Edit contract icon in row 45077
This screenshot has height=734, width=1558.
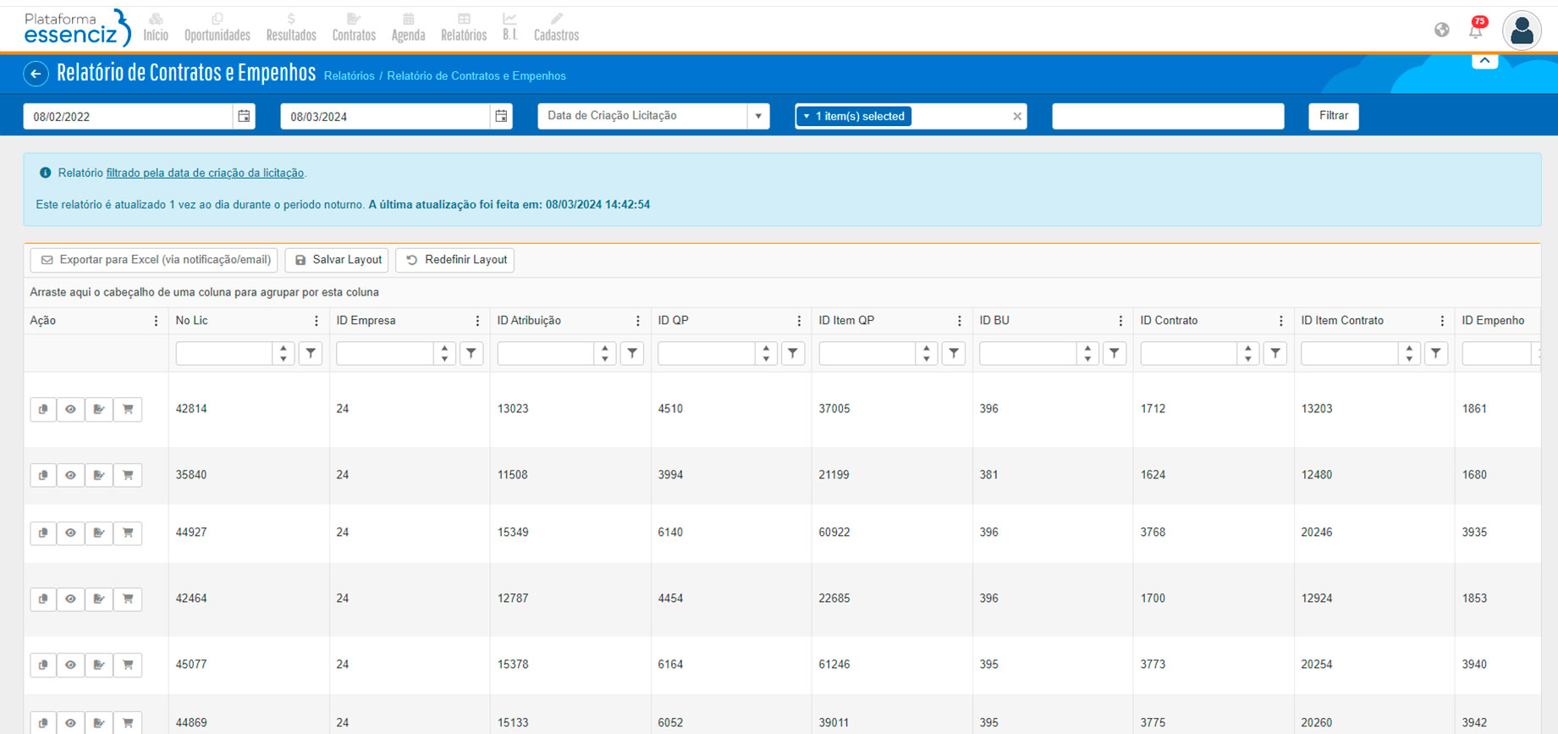[99, 665]
